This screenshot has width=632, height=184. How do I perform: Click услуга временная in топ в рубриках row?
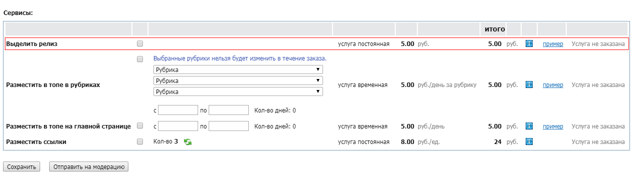[x=363, y=85]
